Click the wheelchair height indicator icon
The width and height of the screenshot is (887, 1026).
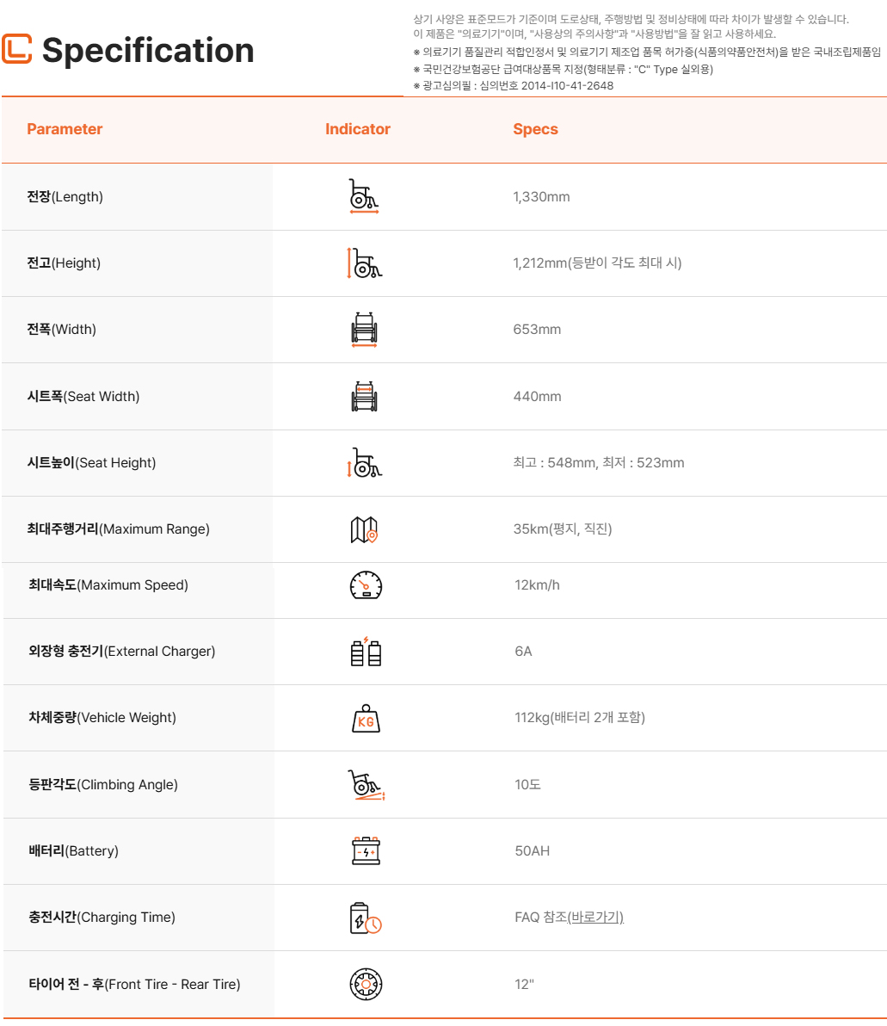[x=363, y=263]
